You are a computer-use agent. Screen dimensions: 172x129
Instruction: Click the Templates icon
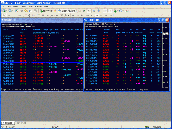tap(127, 11)
